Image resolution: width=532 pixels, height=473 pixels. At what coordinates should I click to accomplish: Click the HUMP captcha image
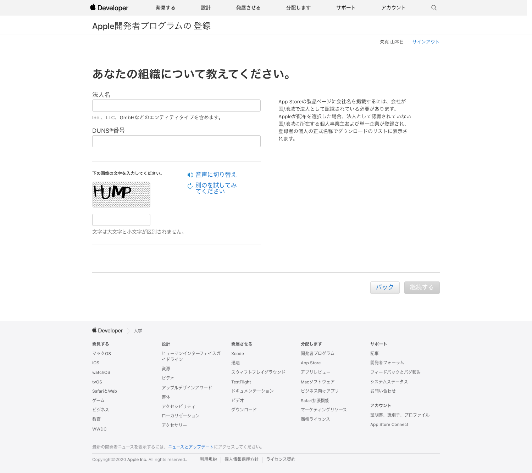(121, 195)
